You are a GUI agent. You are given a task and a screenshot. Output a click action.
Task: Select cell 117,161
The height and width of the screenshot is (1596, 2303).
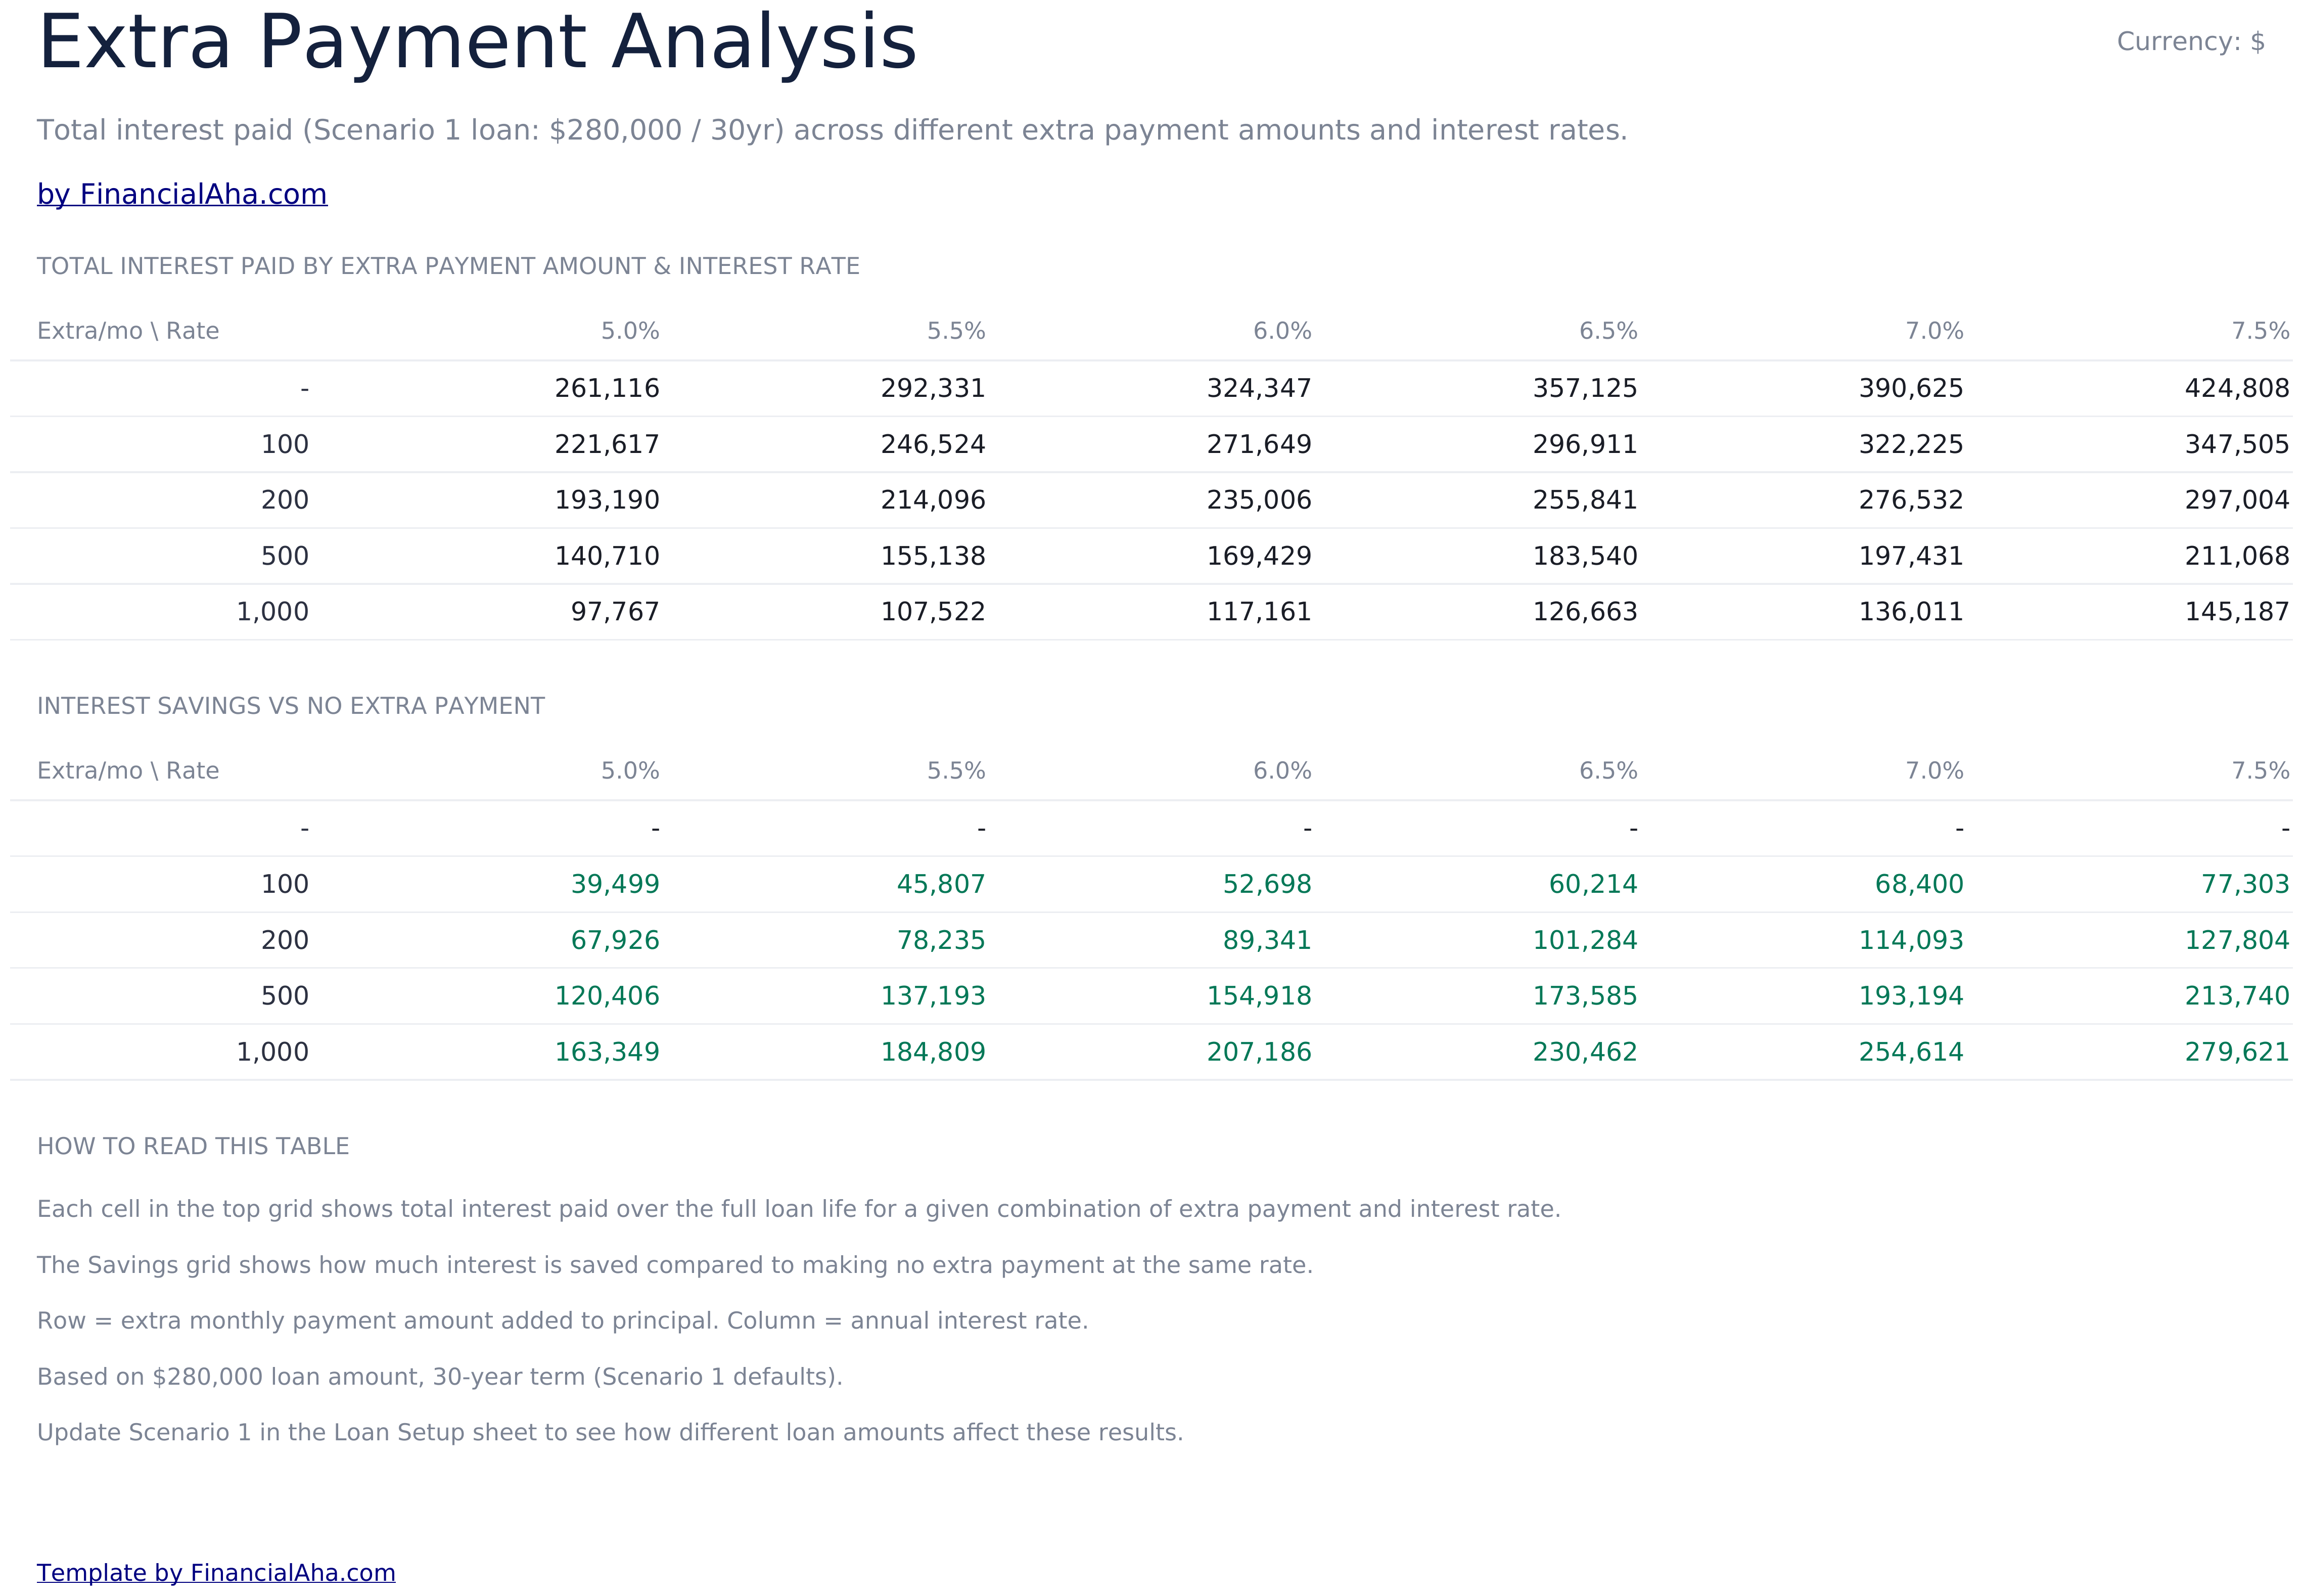click(x=1259, y=612)
